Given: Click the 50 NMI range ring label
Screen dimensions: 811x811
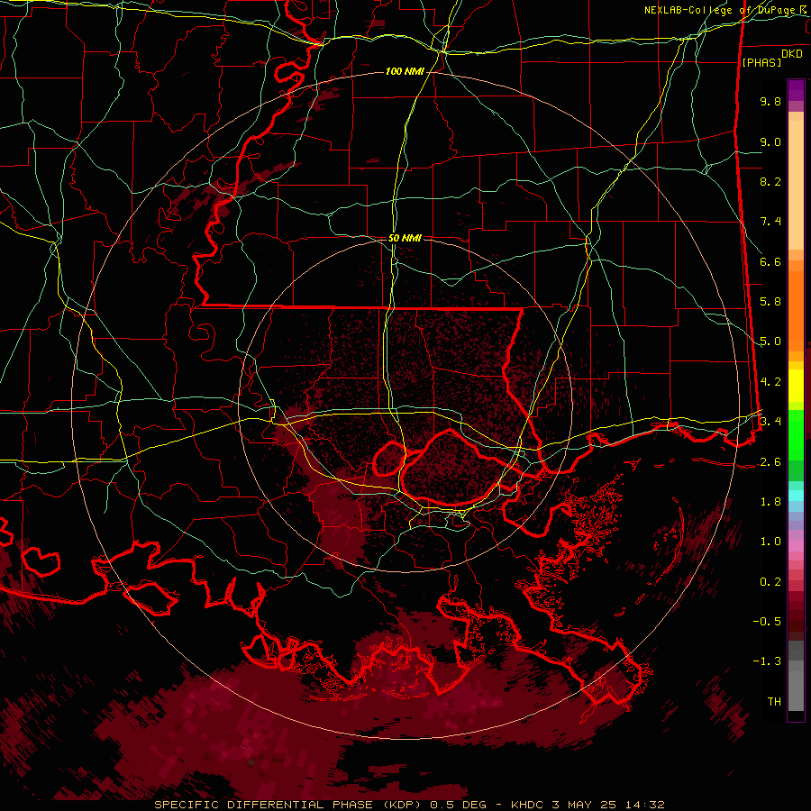Looking at the screenshot, I should (405, 239).
